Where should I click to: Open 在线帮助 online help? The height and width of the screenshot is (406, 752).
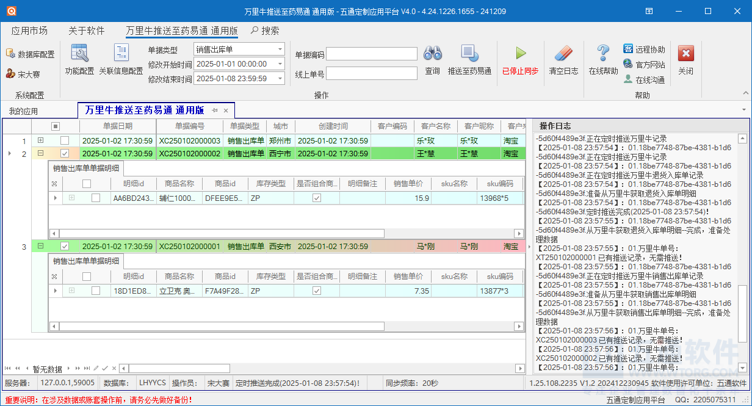point(603,60)
